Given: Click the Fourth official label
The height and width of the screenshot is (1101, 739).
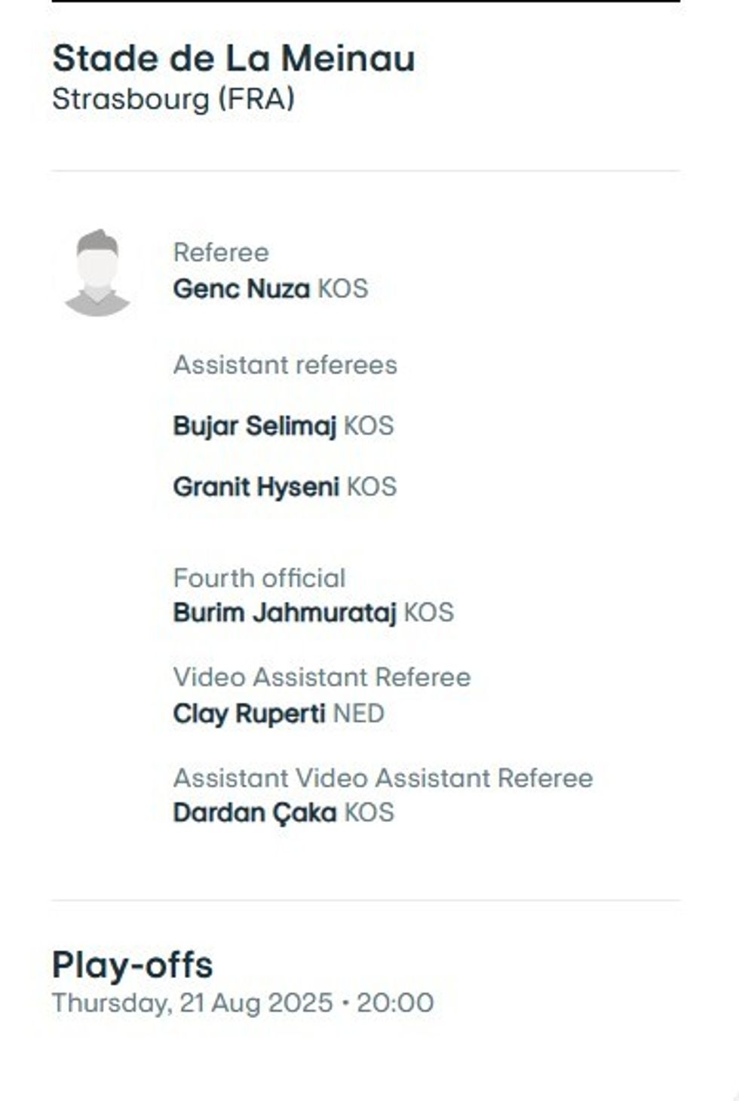Looking at the screenshot, I should tap(259, 578).
